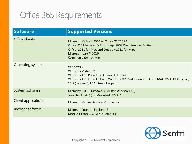Viewport: 192px width, 144px height.
Task: Click the Windows Vista SP2 entry
Action: (81, 71)
